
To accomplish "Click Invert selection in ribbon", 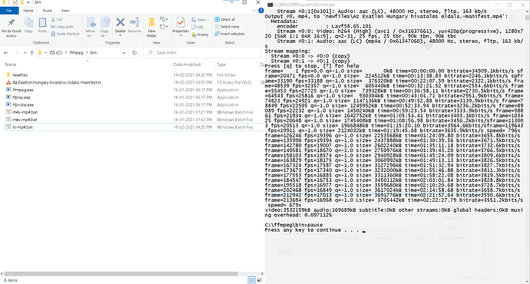I will tap(230, 34).
